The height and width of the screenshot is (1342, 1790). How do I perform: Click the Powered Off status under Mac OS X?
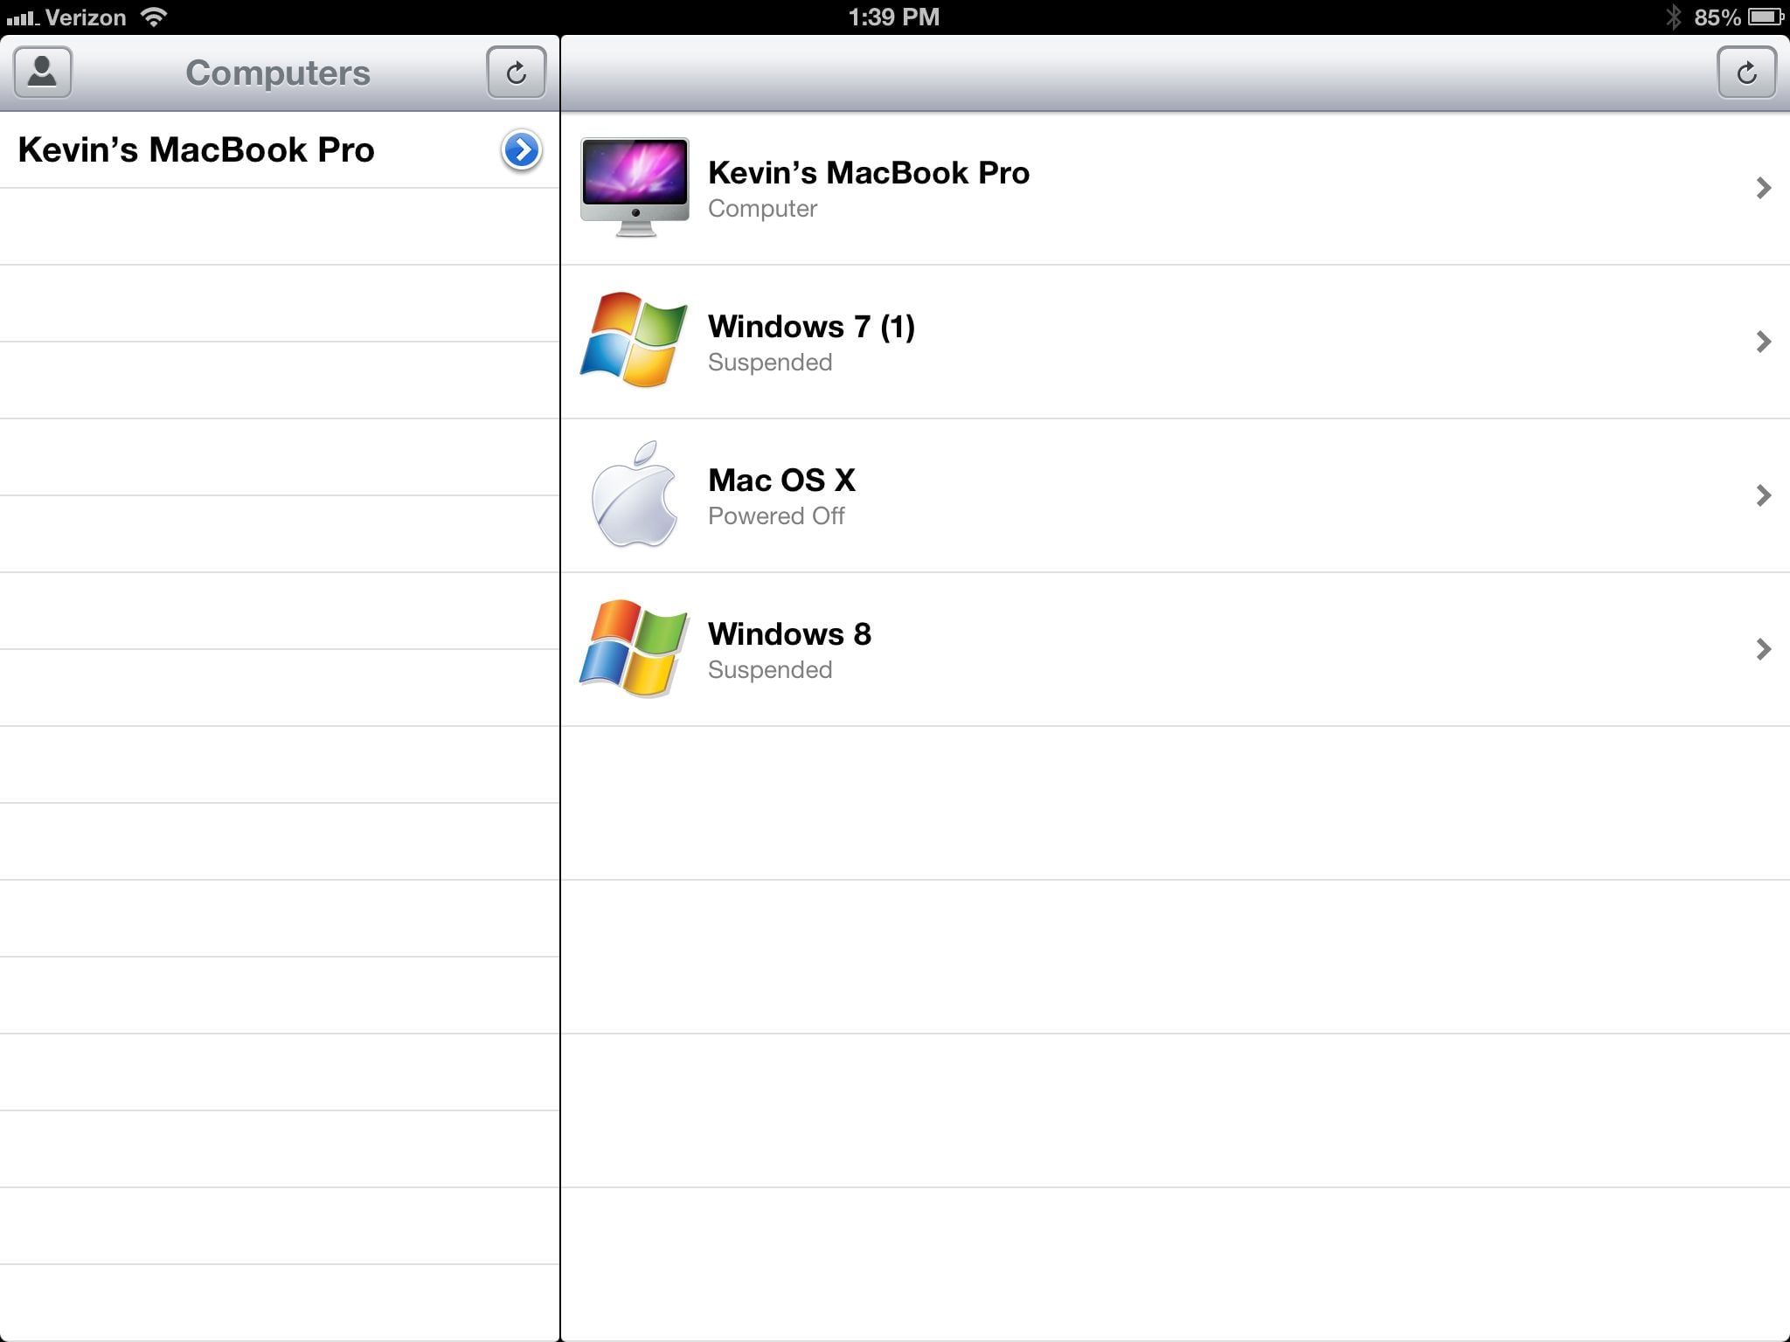click(x=776, y=516)
